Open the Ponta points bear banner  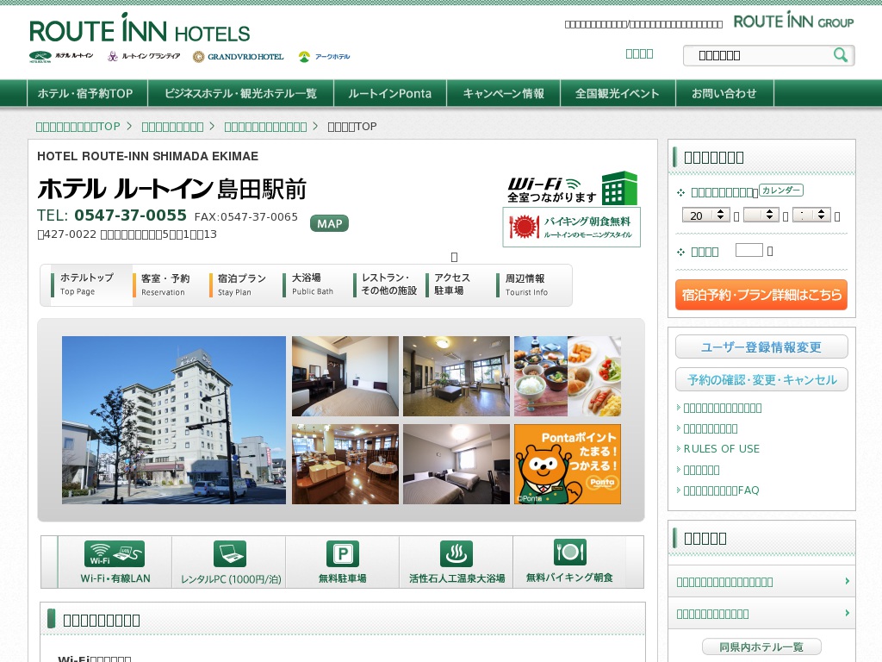568,464
